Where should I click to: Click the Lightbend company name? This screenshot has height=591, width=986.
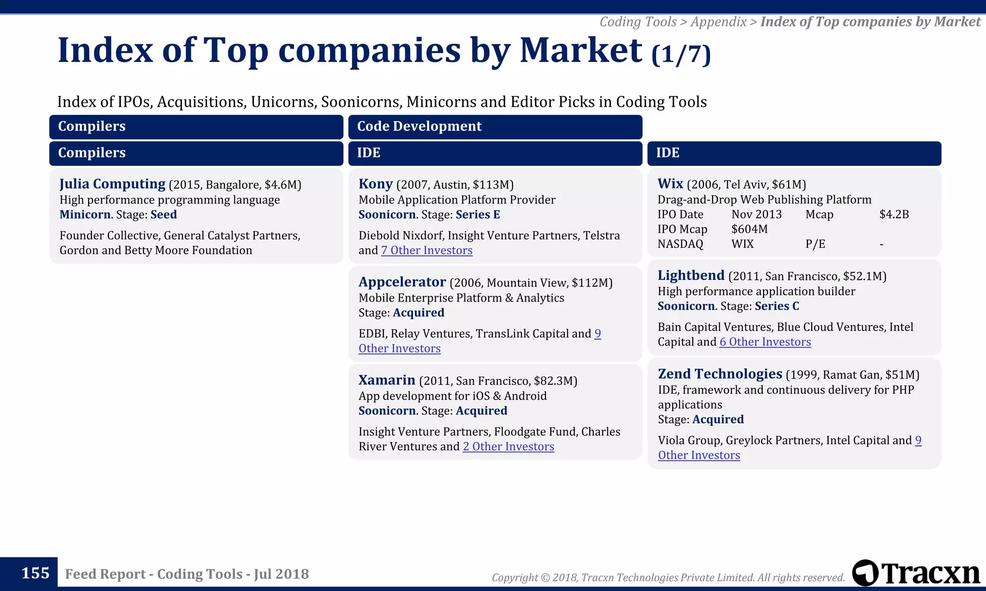pyautogui.click(x=691, y=276)
